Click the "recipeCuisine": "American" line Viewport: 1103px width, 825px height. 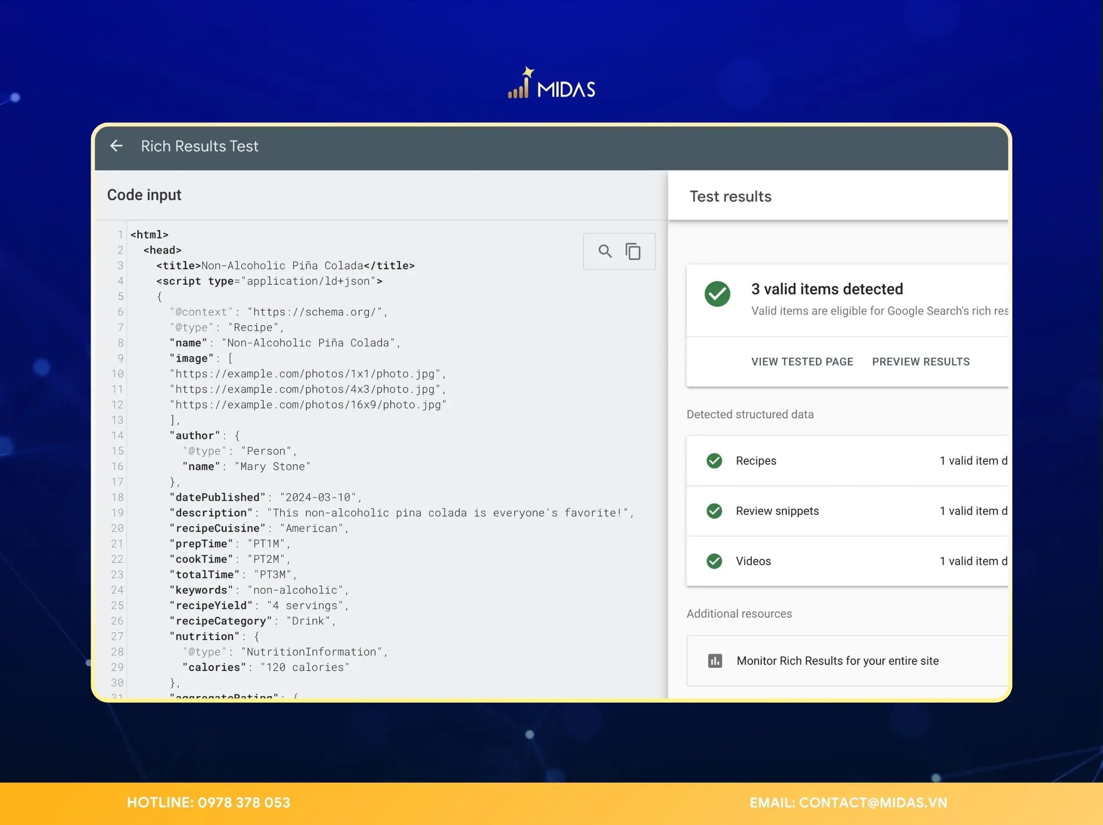[x=259, y=528]
